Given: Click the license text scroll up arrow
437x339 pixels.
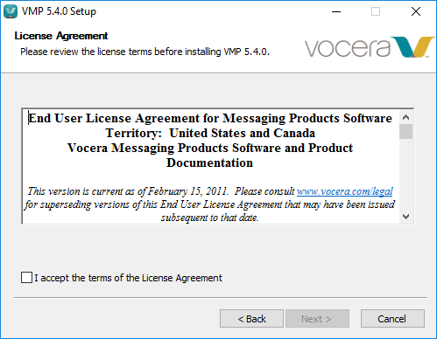Looking at the screenshot, I should tap(405, 117).
